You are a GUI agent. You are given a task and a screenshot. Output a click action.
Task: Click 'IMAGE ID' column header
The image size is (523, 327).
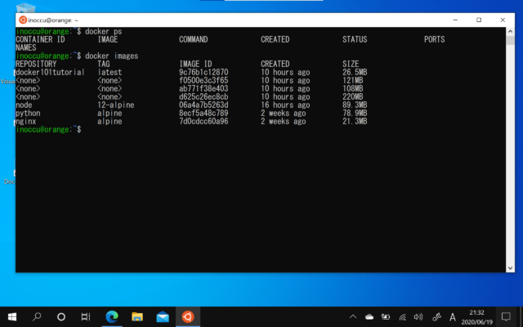pos(195,64)
